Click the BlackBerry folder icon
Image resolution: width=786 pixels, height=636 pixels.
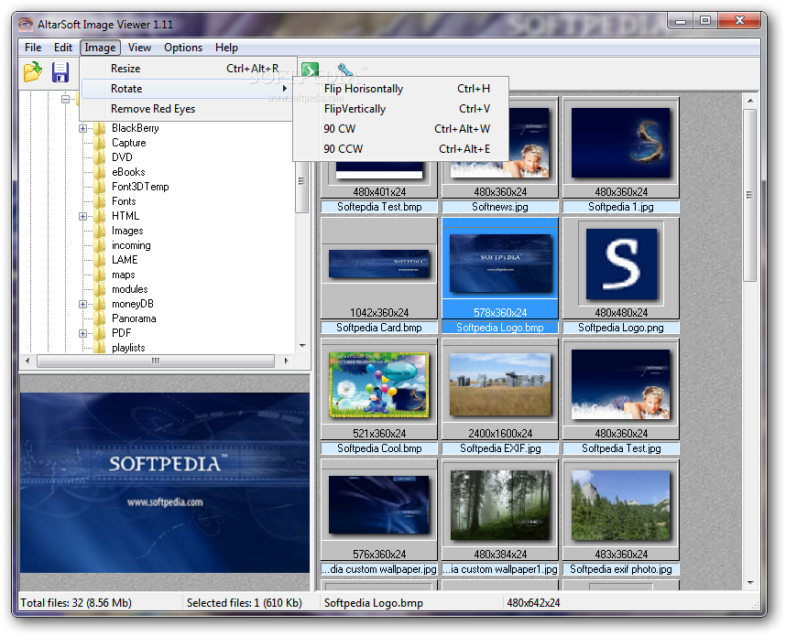100,128
